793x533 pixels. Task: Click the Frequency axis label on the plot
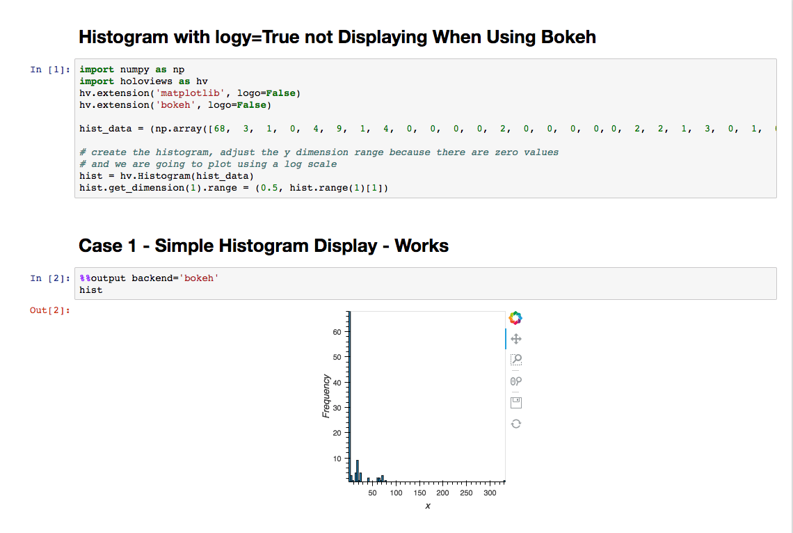coord(326,397)
